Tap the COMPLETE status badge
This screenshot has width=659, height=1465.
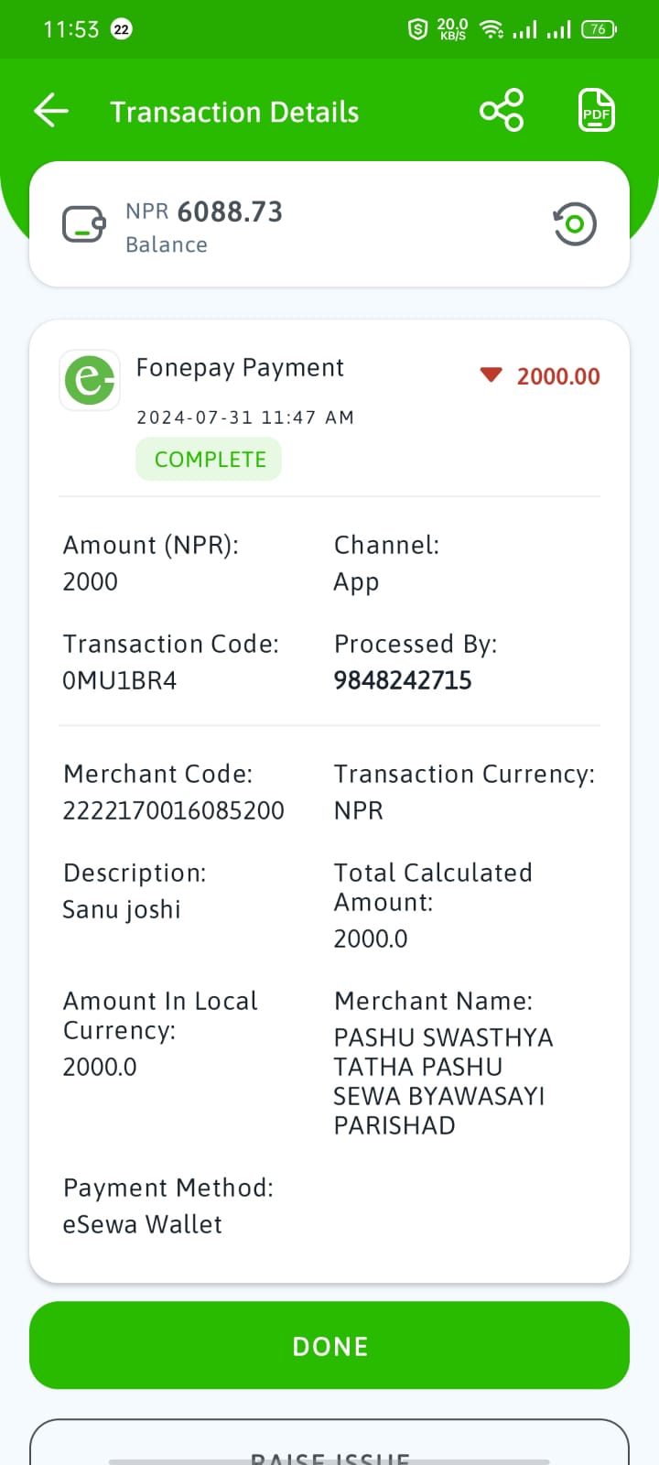click(209, 459)
